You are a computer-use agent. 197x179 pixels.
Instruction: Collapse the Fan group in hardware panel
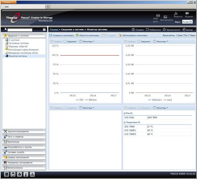[125, 113]
